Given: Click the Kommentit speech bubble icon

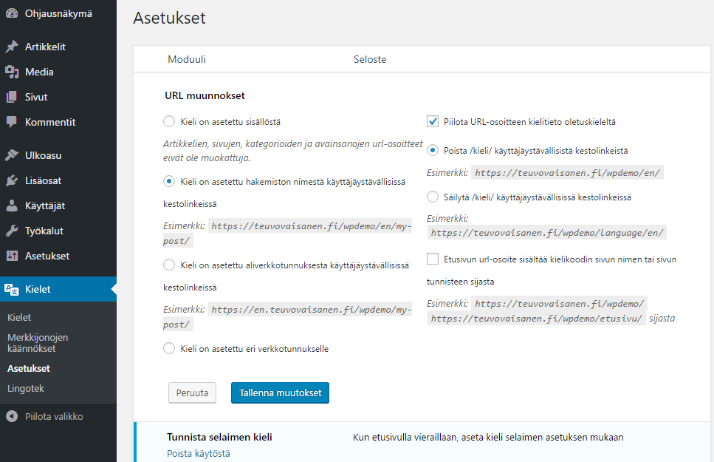Looking at the screenshot, I should (x=12, y=122).
